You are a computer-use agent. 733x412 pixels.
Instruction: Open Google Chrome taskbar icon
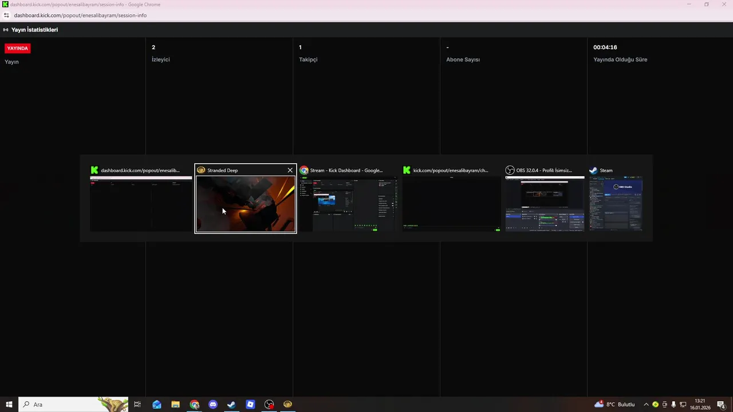point(194,405)
